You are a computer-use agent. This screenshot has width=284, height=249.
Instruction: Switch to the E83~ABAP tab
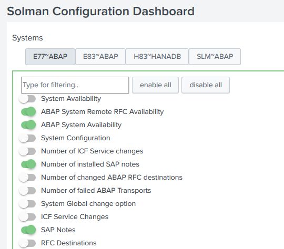point(100,57)
